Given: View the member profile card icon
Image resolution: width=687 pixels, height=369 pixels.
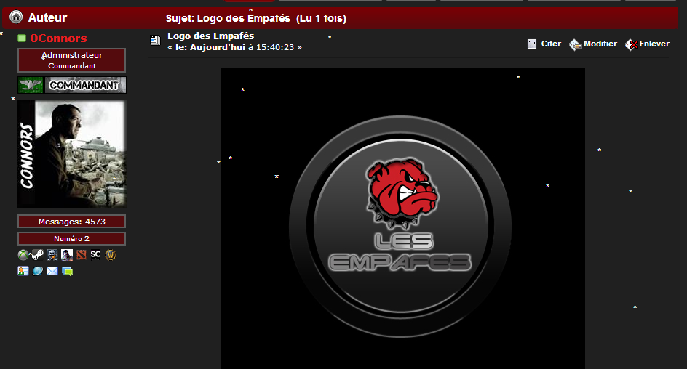Looking at the screenshot, I should tap(23, 271).
